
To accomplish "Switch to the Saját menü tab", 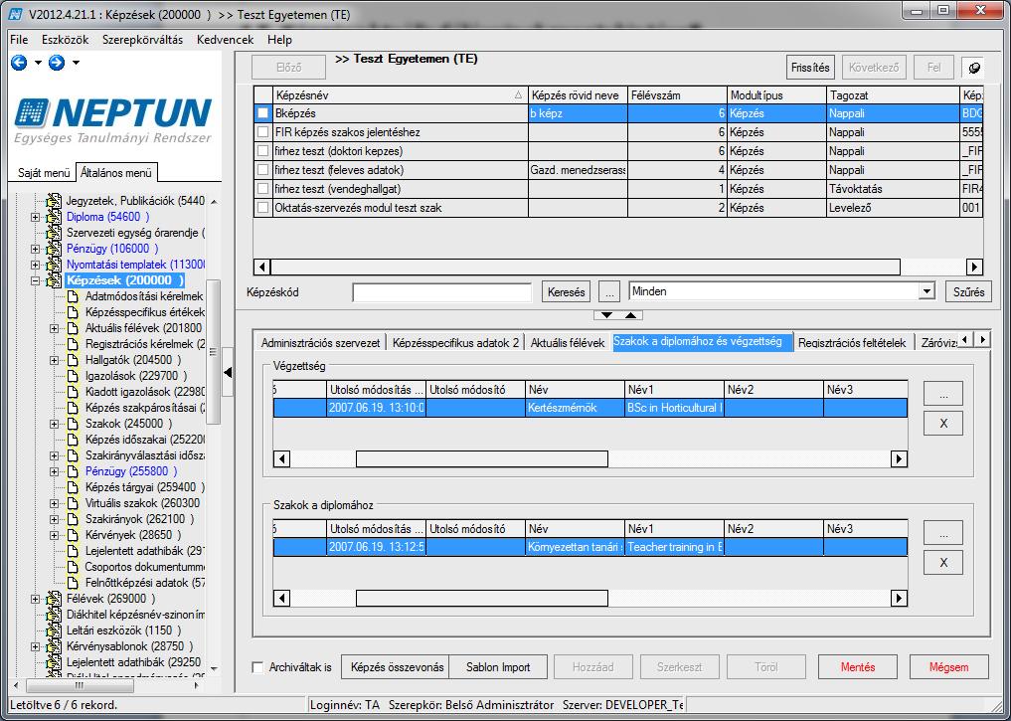I will coord(44,173).
